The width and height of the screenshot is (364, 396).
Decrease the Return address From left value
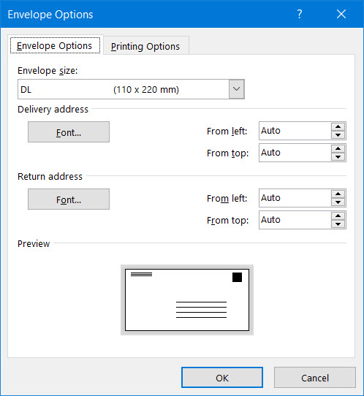click(338, 202)
